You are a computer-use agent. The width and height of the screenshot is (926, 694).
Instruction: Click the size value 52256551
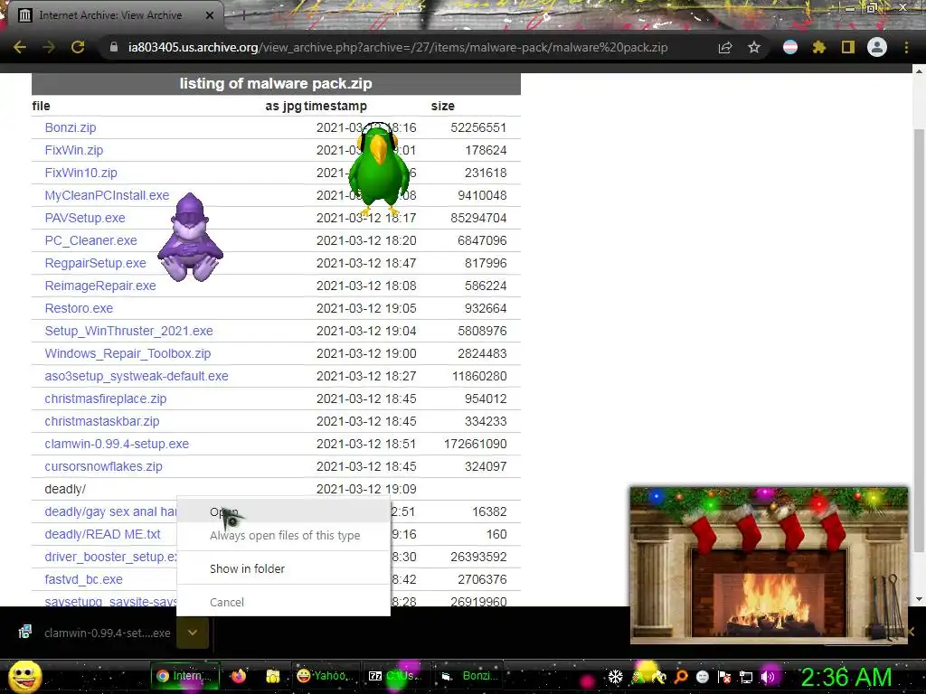click(x=478, y=127)
